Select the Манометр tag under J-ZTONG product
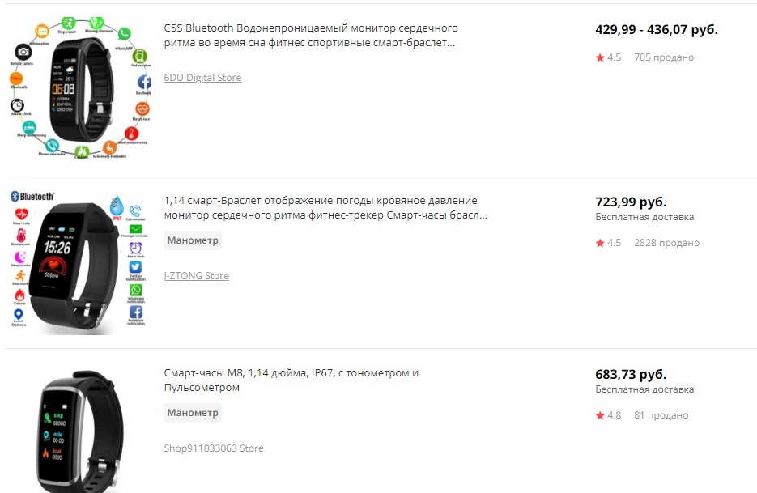 (193, 240)
